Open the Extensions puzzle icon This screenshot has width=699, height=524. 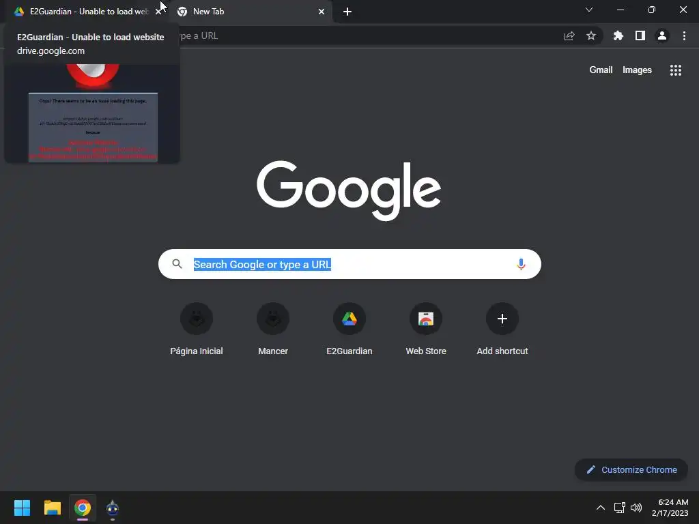618,36
